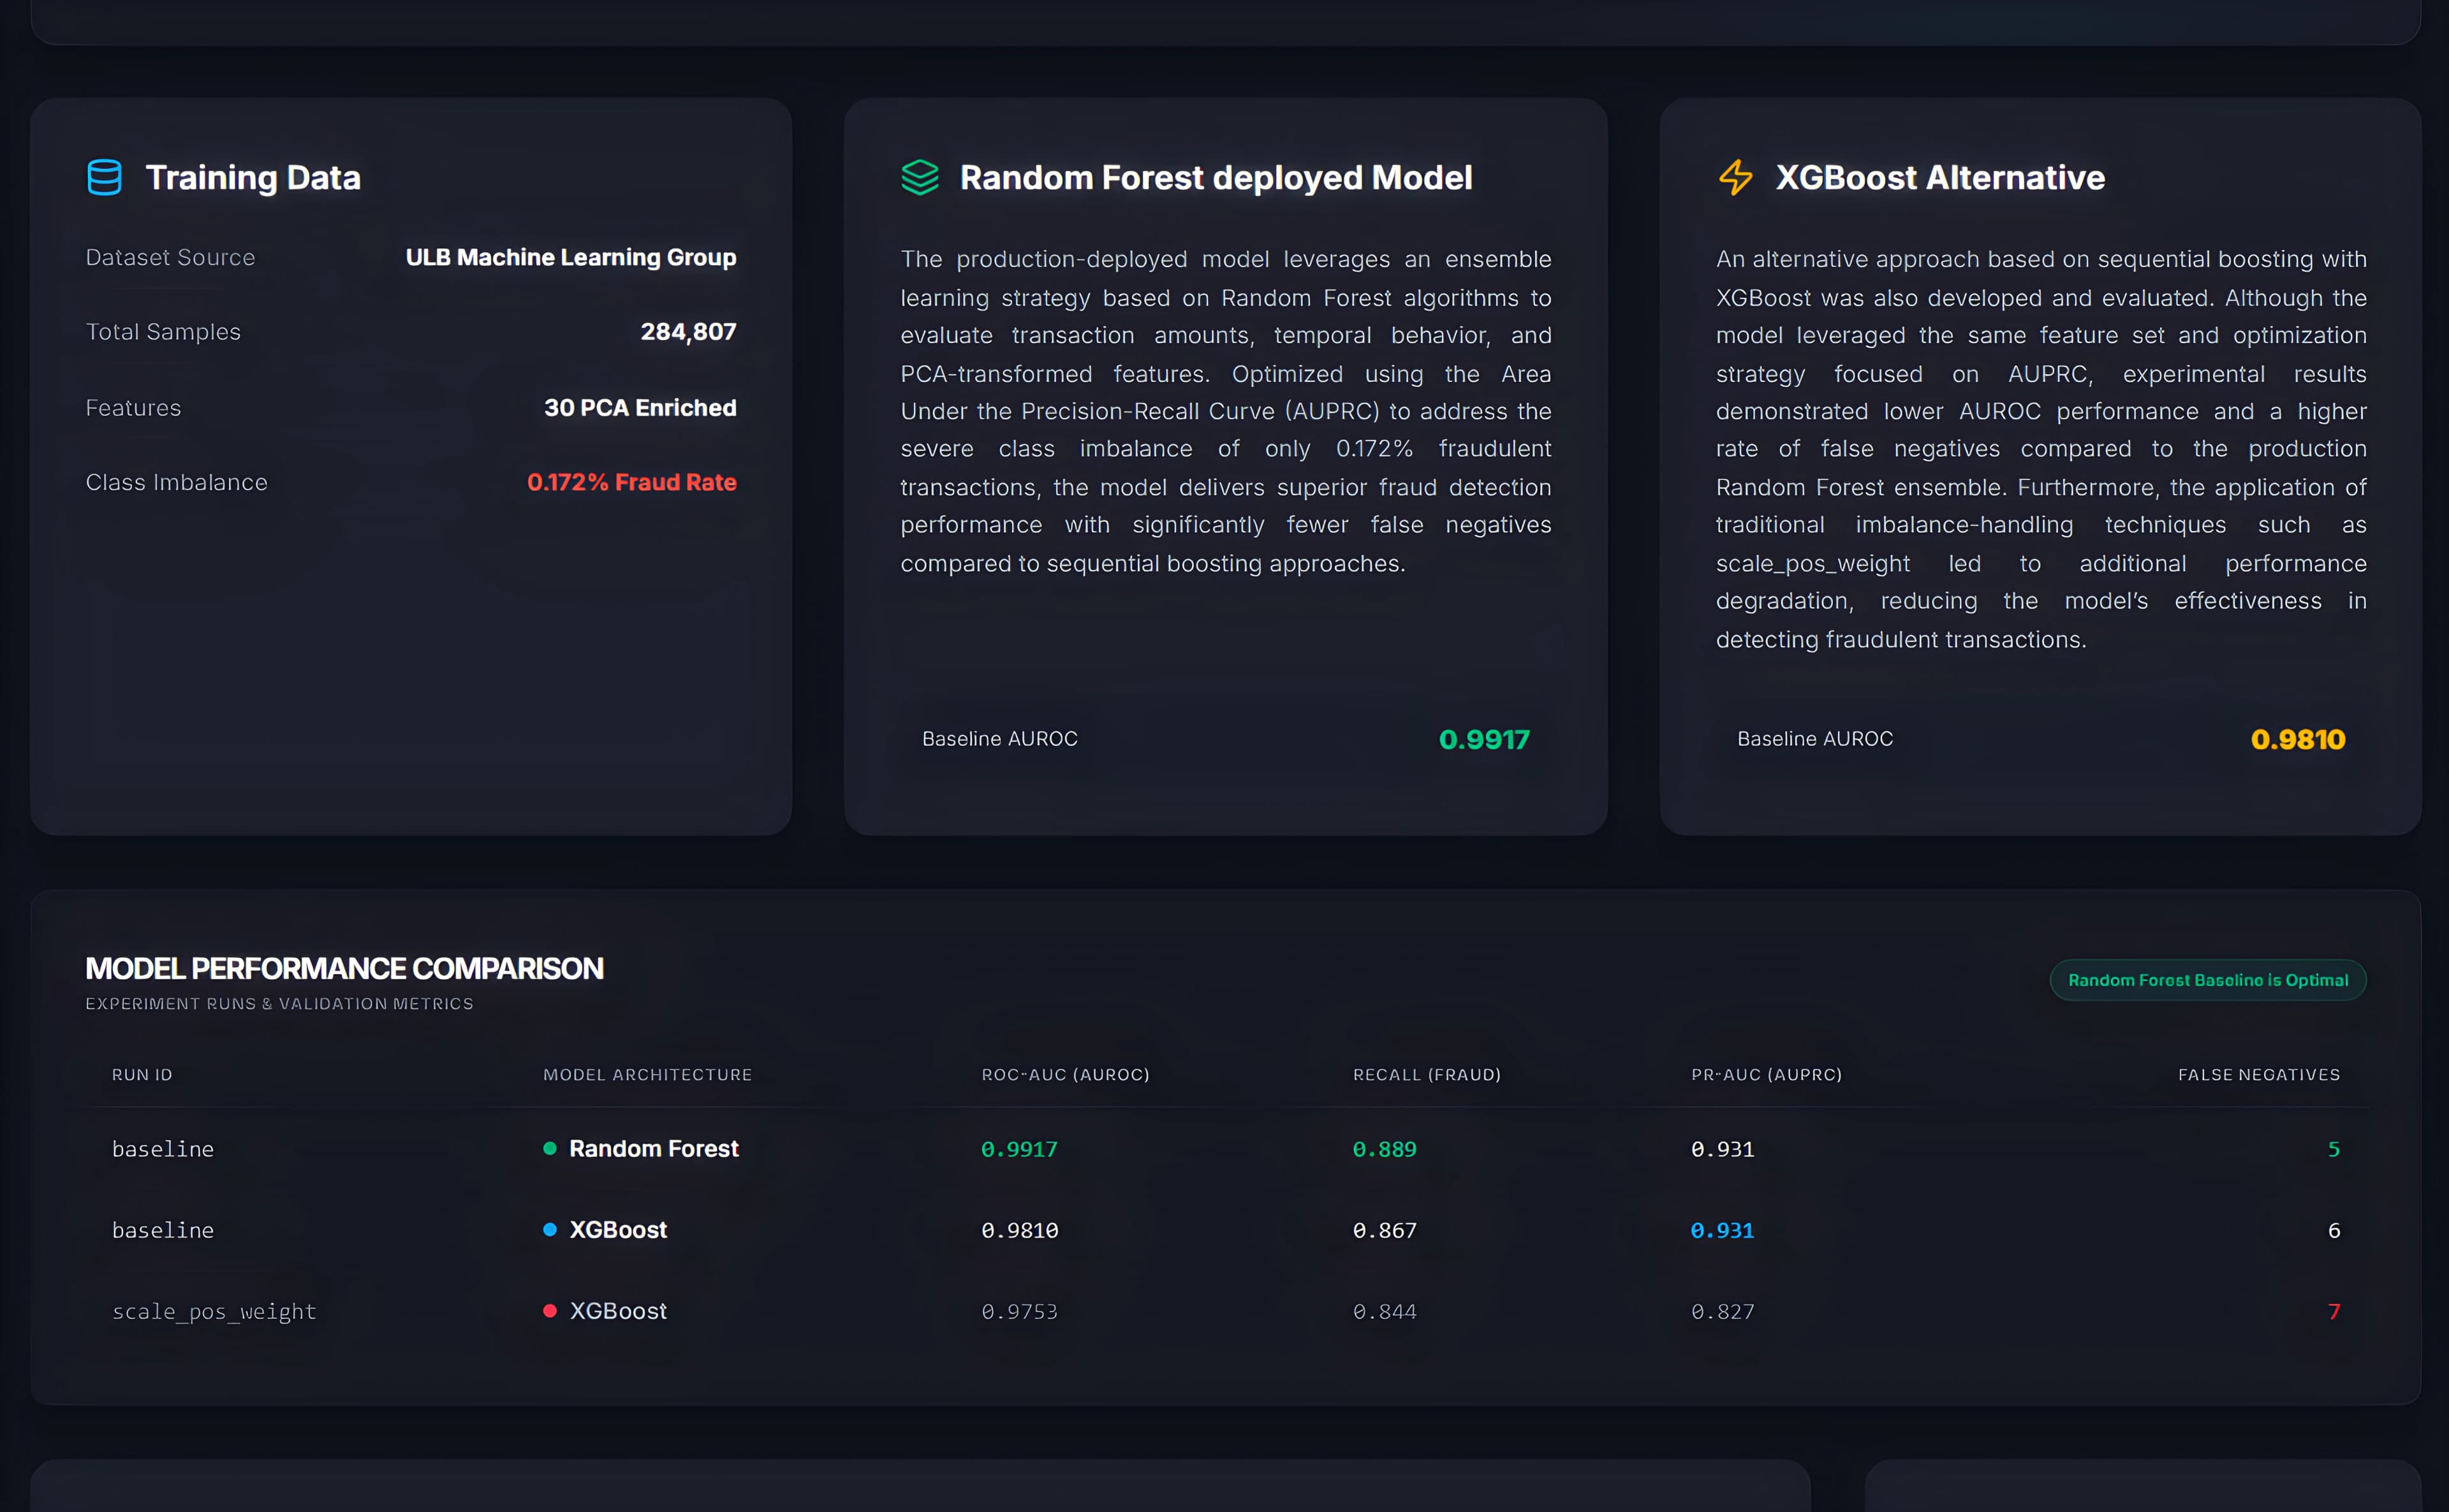Click the 0.9917 ROC-AUC cell in the table

1019,1149
